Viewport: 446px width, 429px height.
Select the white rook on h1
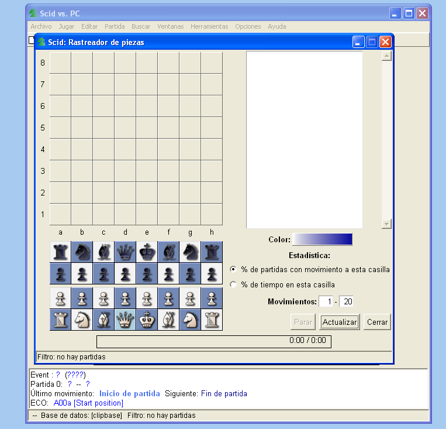pyautogui.click(x=212, y=320)
